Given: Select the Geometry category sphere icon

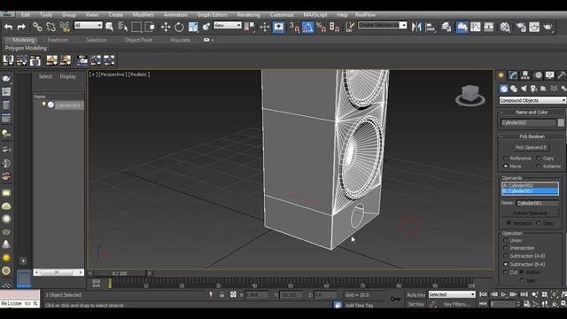Looking at the screenshot, I should pos(504,89).
